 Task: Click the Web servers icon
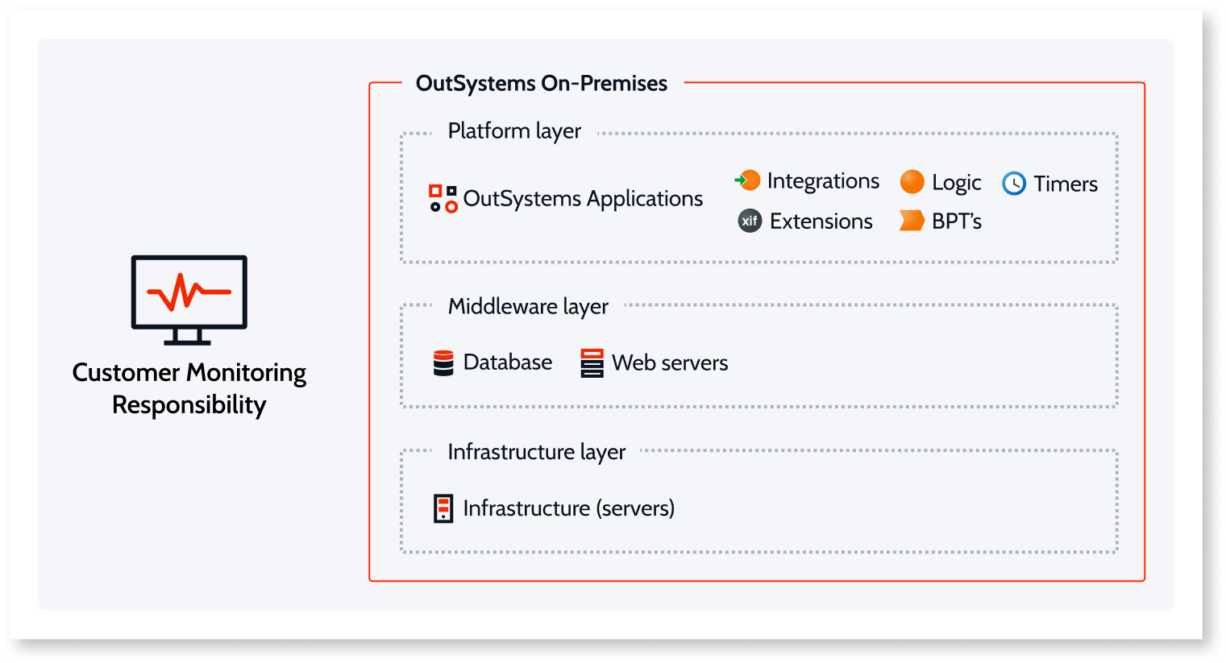click(592, 363)
